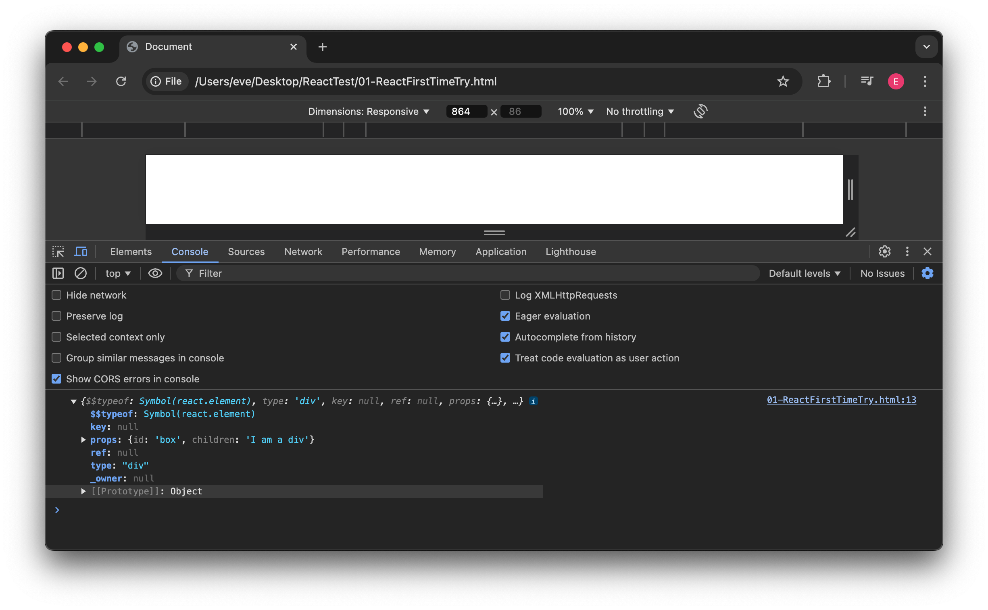
Task: Open console settings gear next to No Issues
Action: [928, 273]
